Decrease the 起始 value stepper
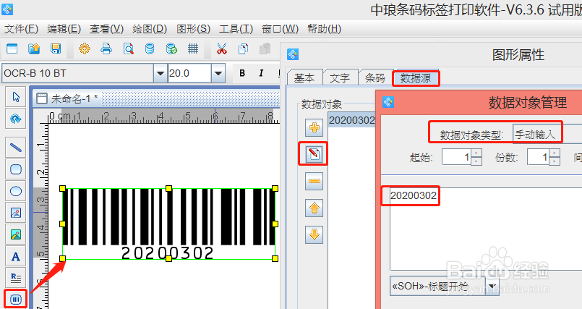 [476, 161]
